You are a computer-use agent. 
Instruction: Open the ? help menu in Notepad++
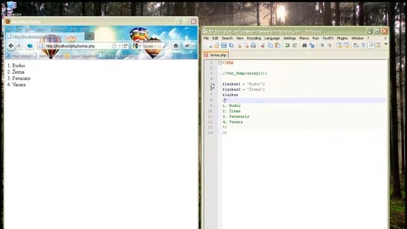pyautogui.click(x=368, y=38)
